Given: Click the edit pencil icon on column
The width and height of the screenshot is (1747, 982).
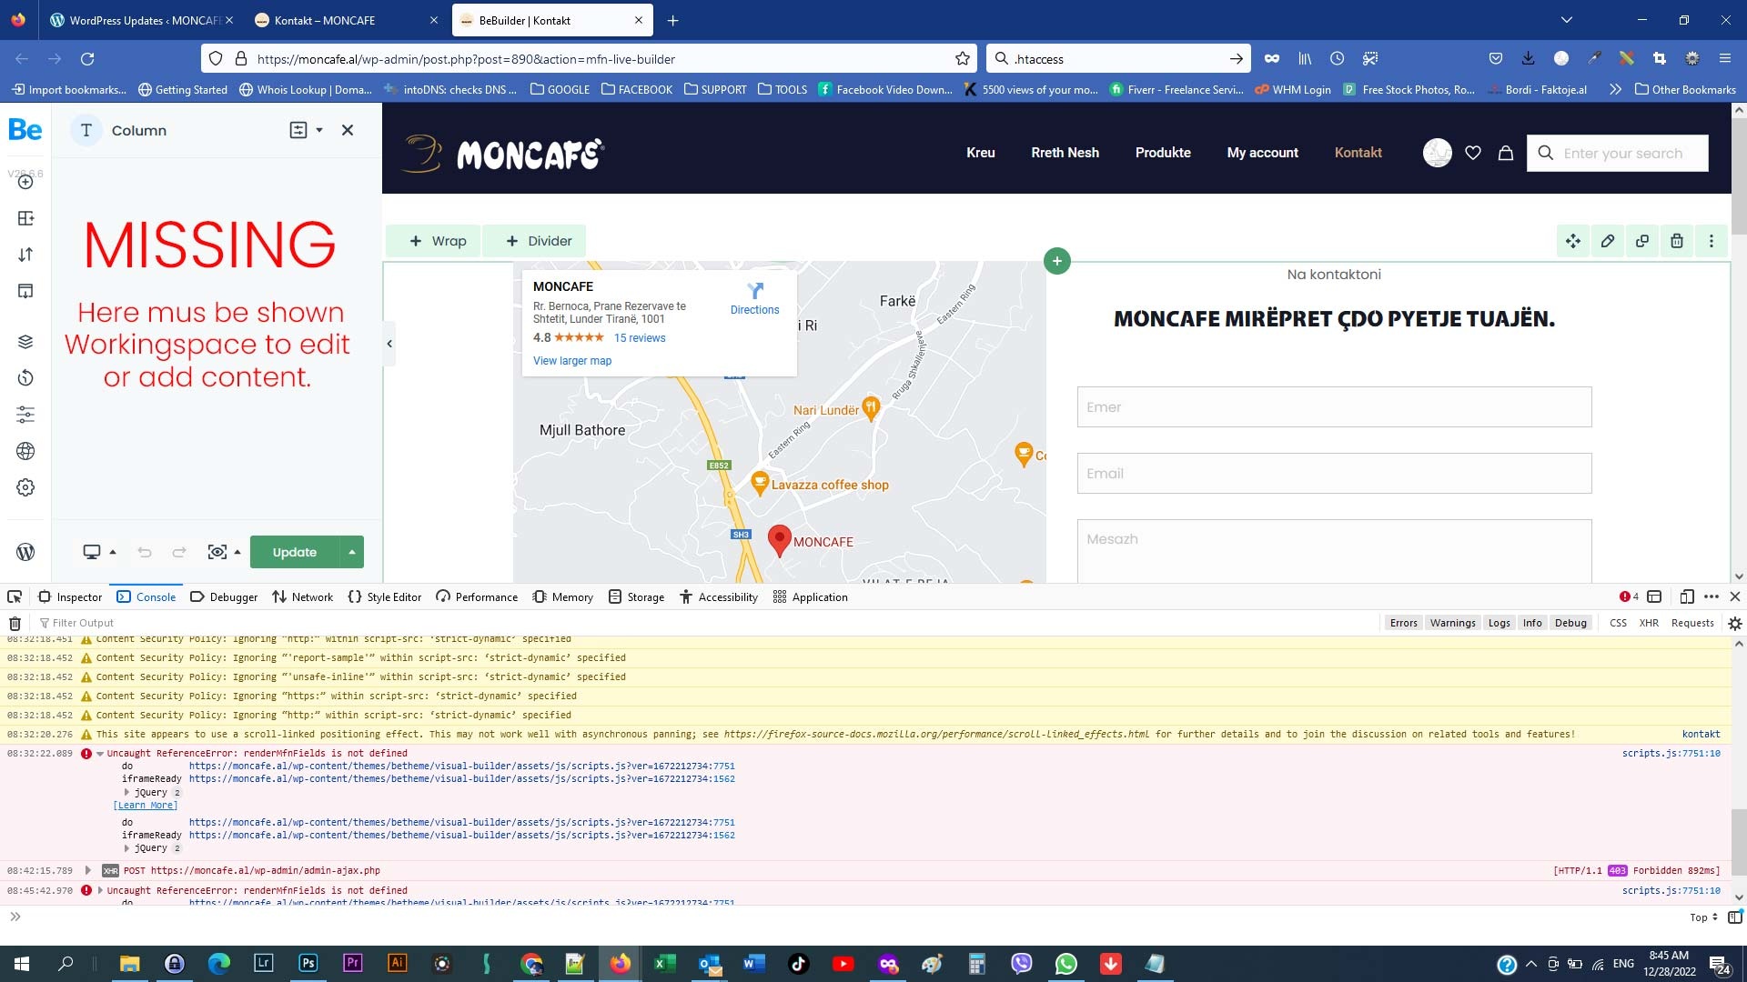Looking at the screenshot, I should pos(1608,241).
